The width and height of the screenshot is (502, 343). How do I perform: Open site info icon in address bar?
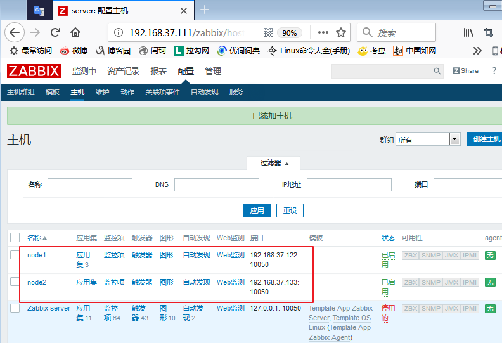pos(119,32)
